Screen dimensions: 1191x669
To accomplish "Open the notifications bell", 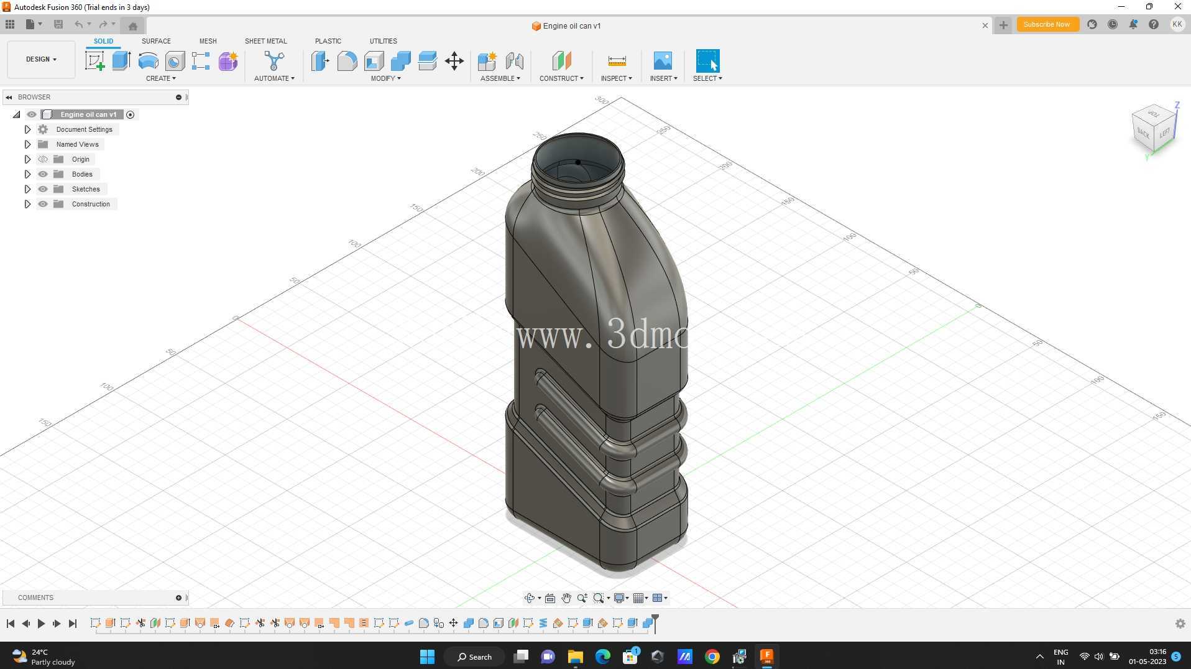I will 1133,24.
